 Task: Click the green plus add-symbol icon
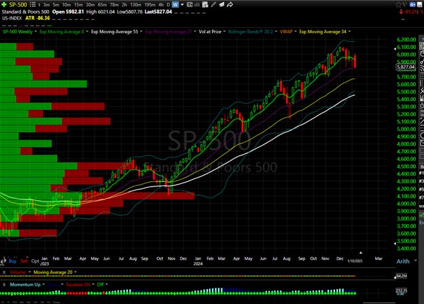click(x=4, y=5)
